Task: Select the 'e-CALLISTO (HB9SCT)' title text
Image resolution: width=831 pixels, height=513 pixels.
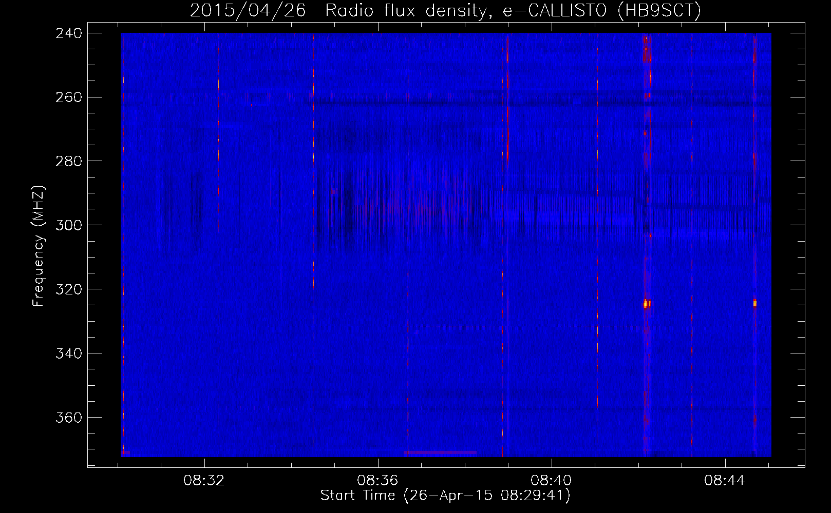Action: pos(602,10)
